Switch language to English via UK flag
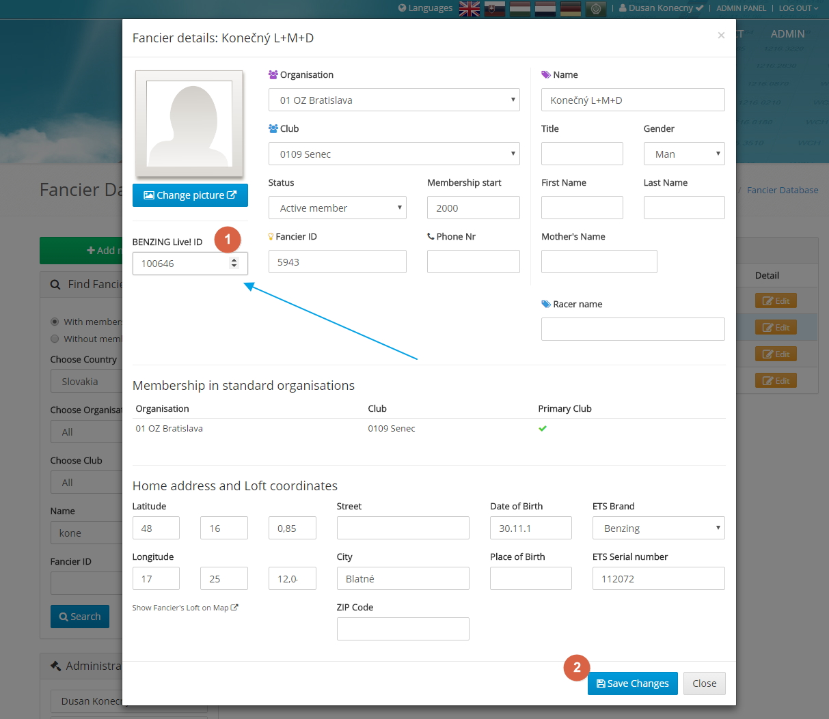The height and width of the screenshot is (719, 829). click(470, 9)
